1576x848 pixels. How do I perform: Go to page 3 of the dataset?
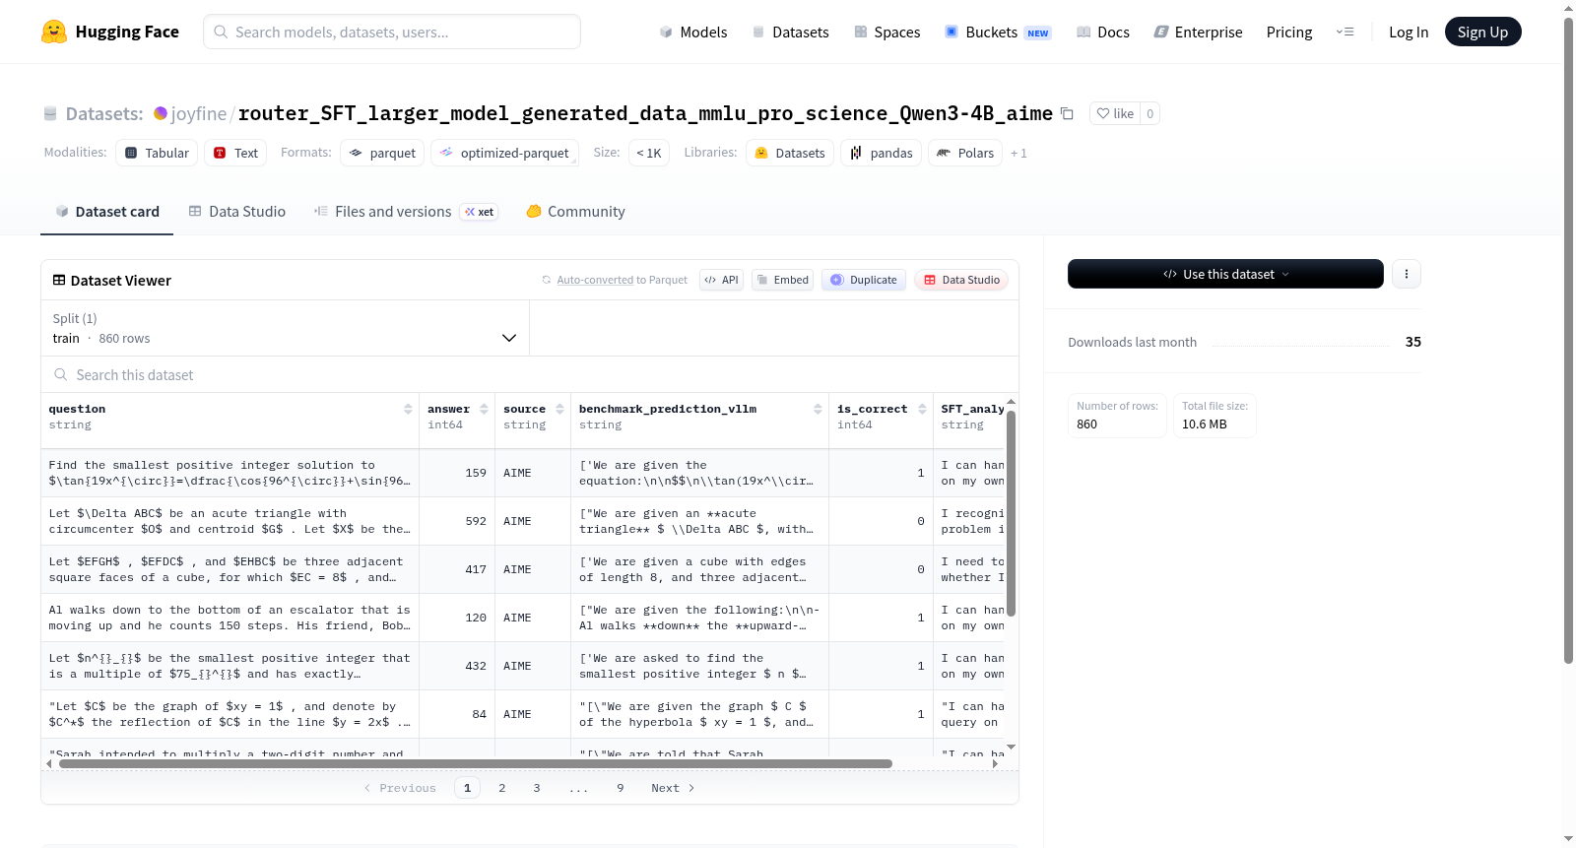(537, 788)
